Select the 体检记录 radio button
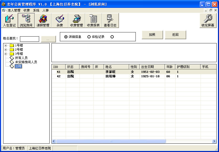219x152 pixels. 89,37
